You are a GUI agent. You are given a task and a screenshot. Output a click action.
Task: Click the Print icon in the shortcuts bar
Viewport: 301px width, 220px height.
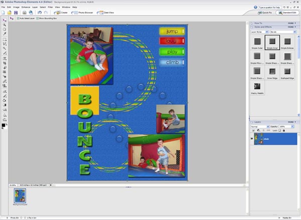pos(24,12)
